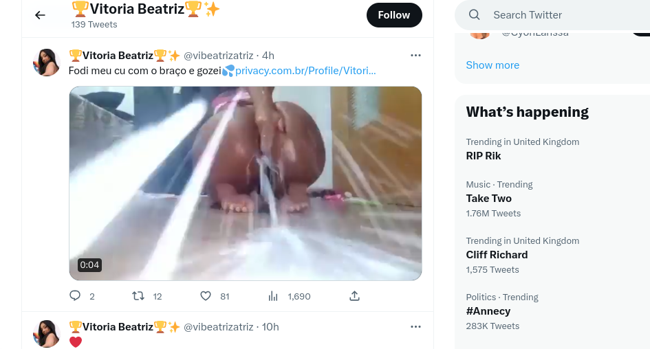
Task: Click the back arrow in profile header
Action: click(x=40, y=15)
